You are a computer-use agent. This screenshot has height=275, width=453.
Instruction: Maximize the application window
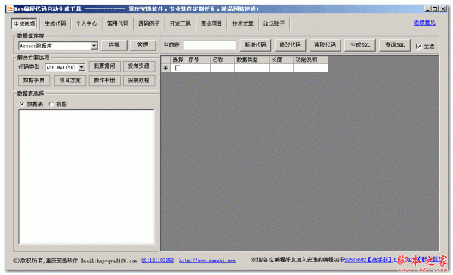pyautogui.click(x=435, y=9)
